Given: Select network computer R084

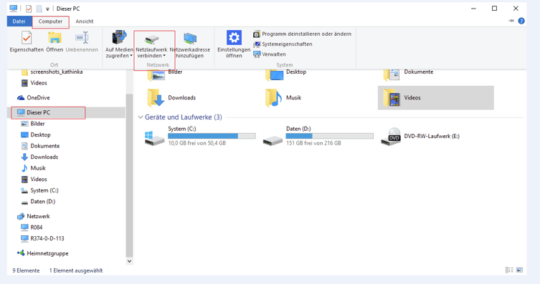Looking at the screenshot, I should [32, 227].
